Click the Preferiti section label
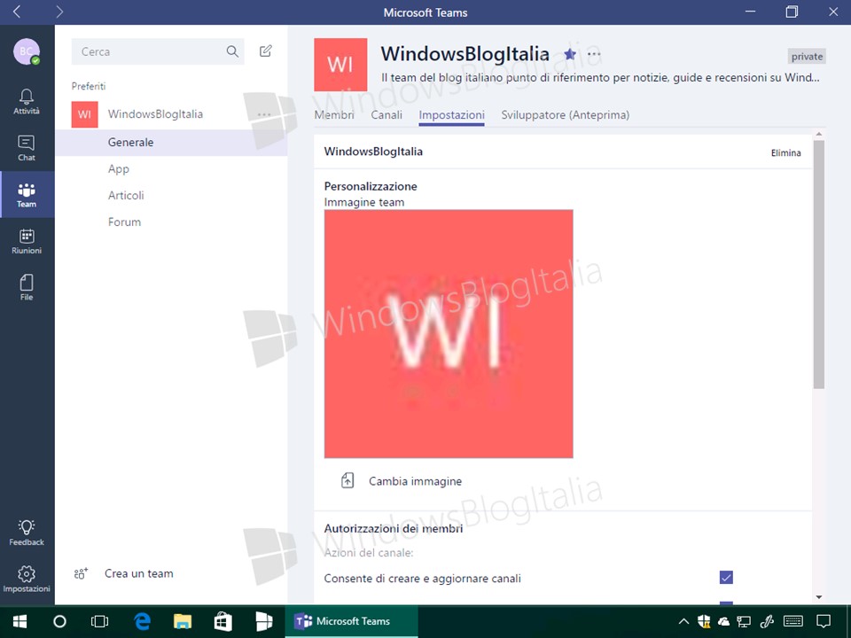The height and width of the screenshot is (638, 851). tap(89, 86)
